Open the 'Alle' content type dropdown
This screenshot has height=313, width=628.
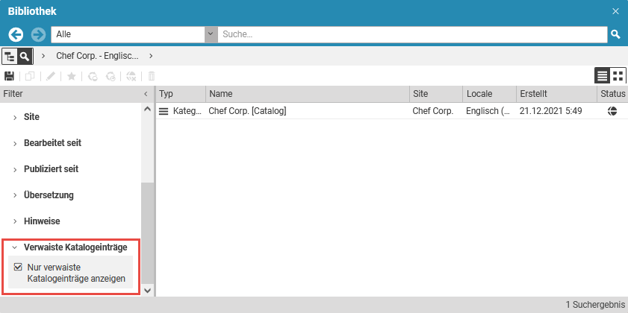211,34
